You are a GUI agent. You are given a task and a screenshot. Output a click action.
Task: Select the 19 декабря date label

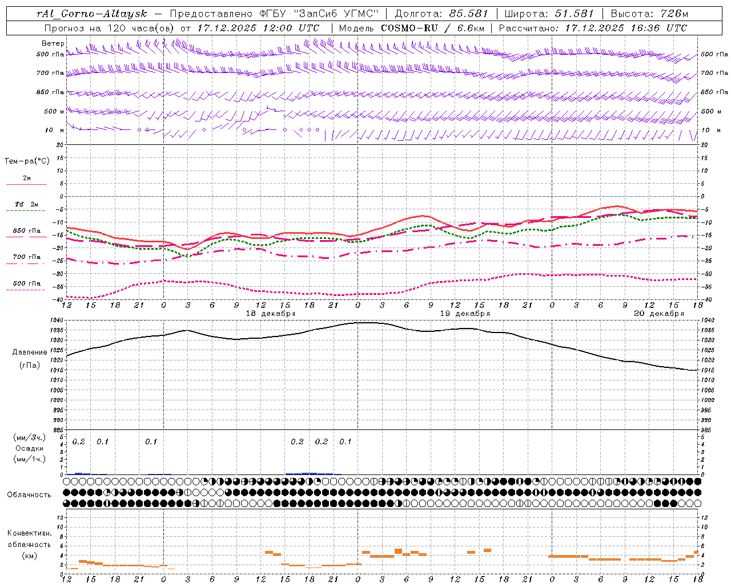pos(464,314)
